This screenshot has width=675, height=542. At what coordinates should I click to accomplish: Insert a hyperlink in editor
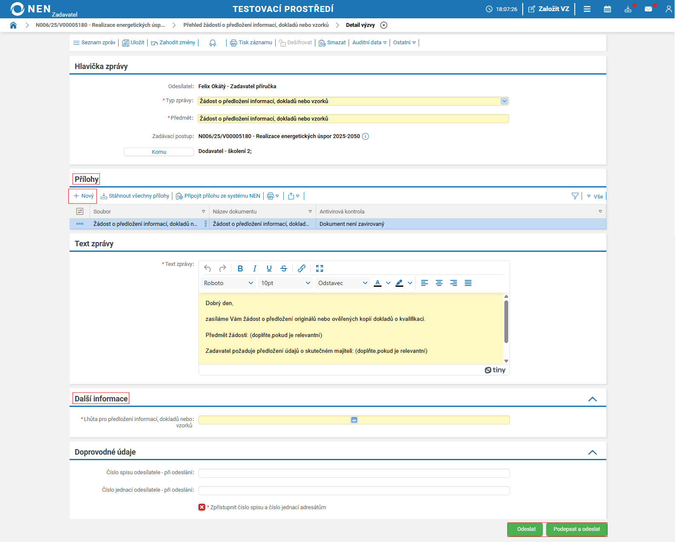[302, 268]
